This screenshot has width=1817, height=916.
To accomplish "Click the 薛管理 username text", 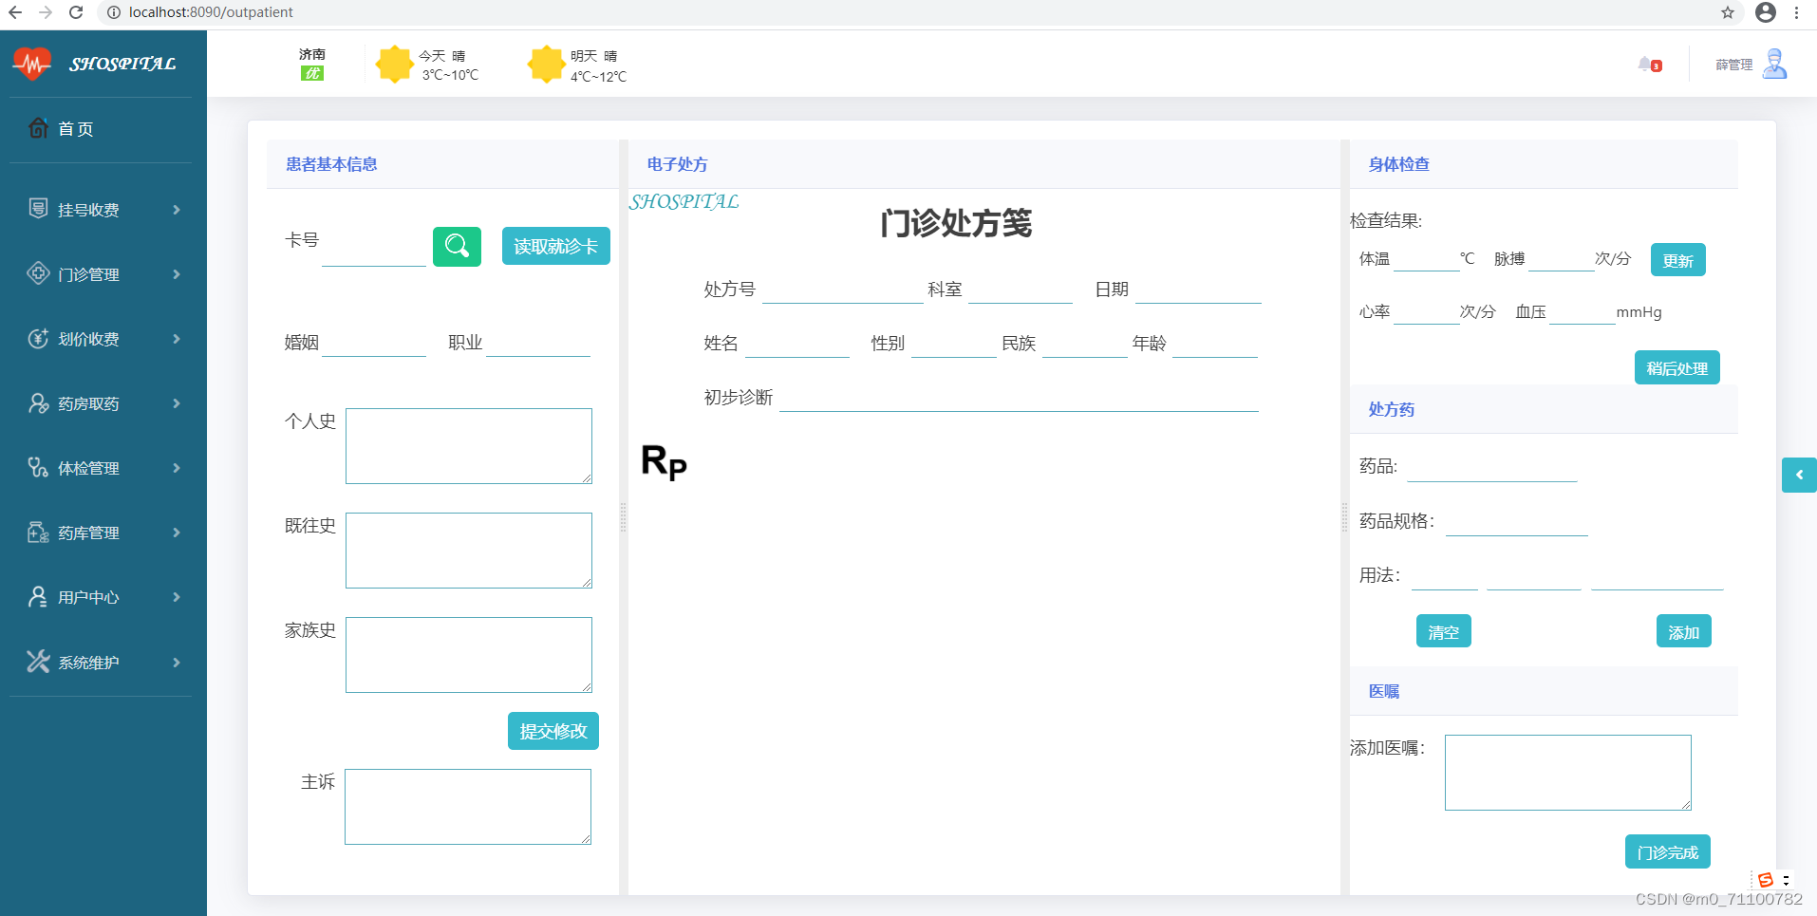I will [1734, 65].
